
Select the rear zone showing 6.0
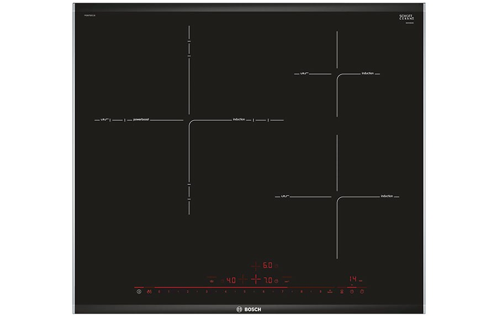tap(267, 264)
